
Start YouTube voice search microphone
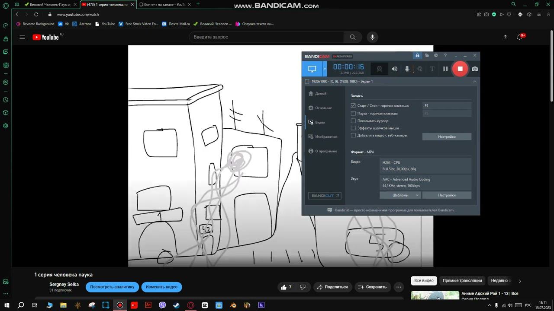[x=372, y=37]
